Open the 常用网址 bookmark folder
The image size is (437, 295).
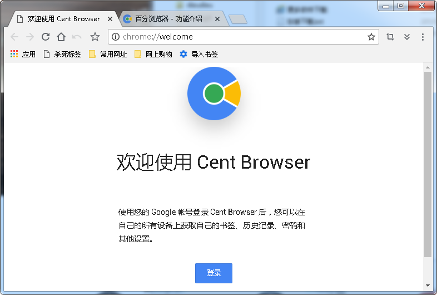tap(108, 54)
